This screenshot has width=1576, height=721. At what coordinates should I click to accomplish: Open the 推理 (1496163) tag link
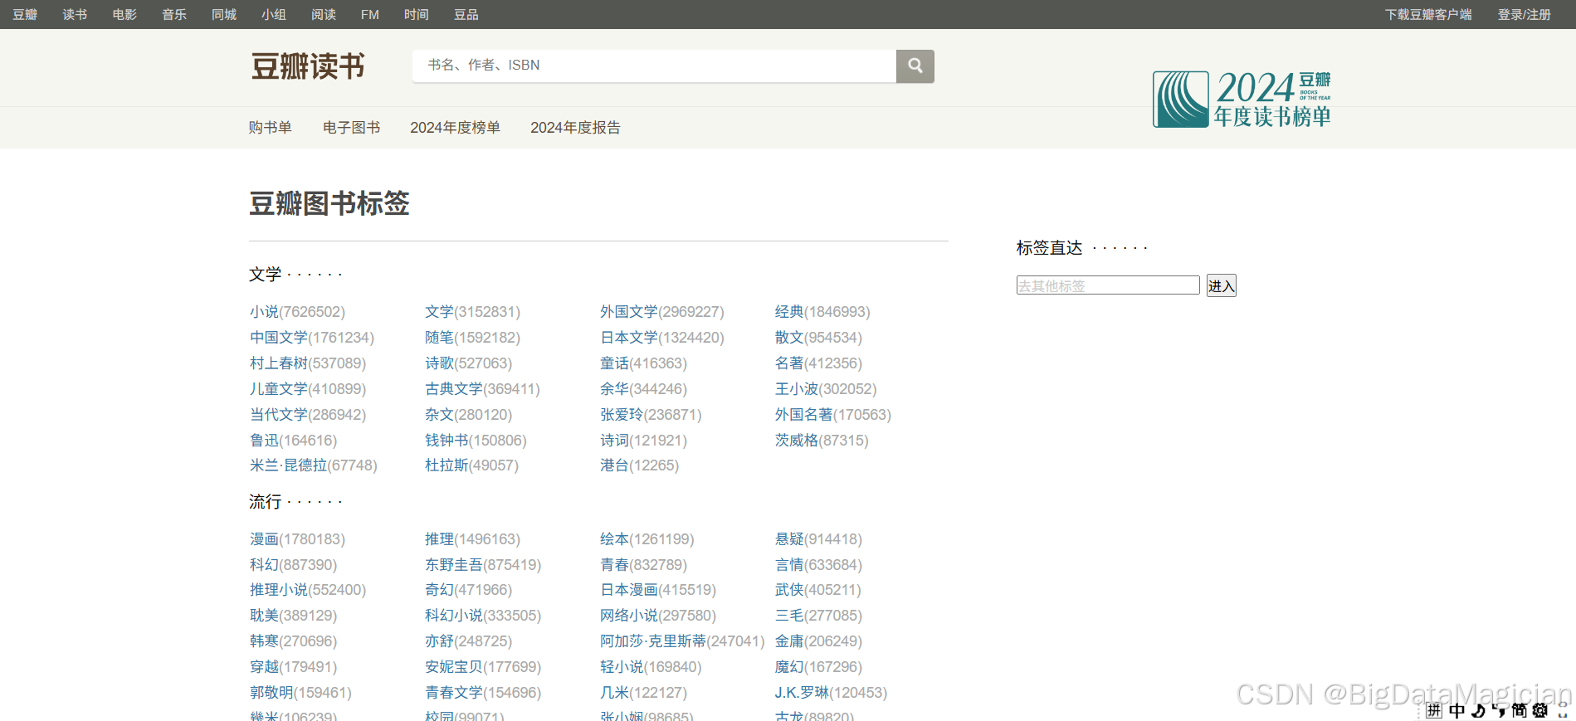coord(440,539)
